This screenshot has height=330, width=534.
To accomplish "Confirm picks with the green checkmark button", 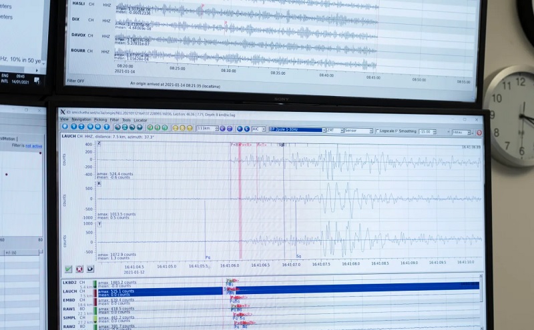I will [69, 269].
